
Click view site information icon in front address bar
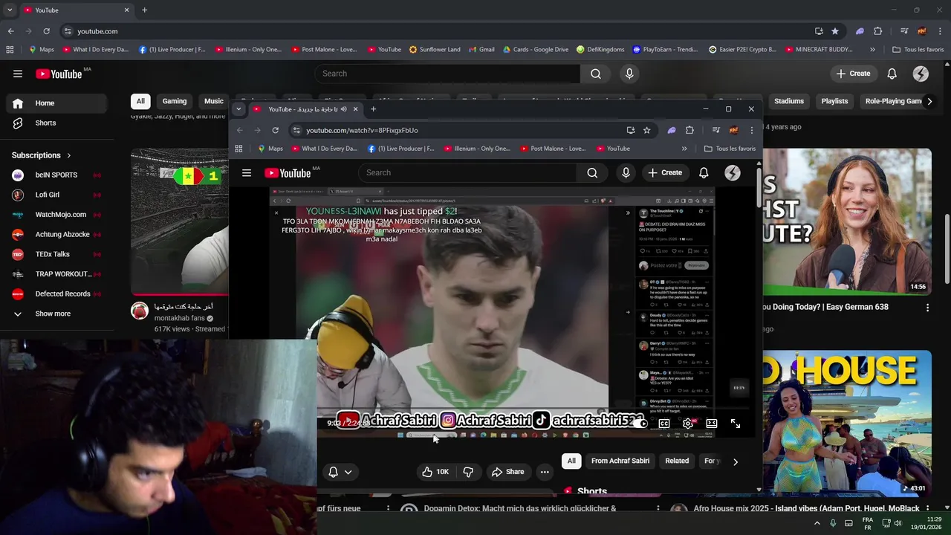(x=296, y=130)
